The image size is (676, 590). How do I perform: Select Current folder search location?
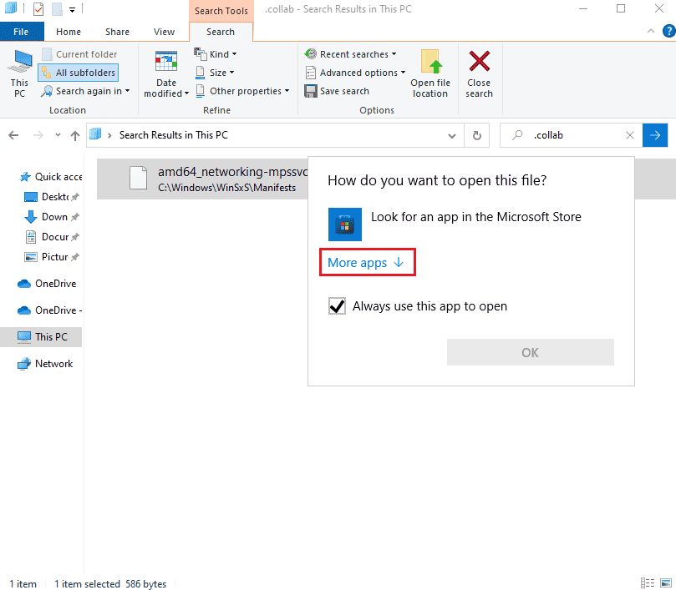point(79,54)
